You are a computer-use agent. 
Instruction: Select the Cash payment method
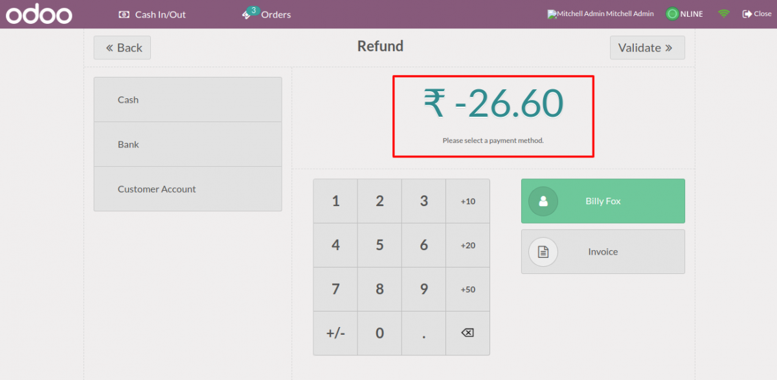(x=188, y=99)
